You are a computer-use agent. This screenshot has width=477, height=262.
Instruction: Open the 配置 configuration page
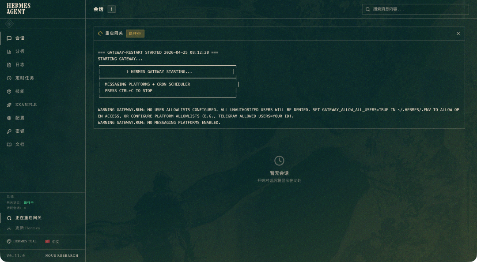[42, 118]
